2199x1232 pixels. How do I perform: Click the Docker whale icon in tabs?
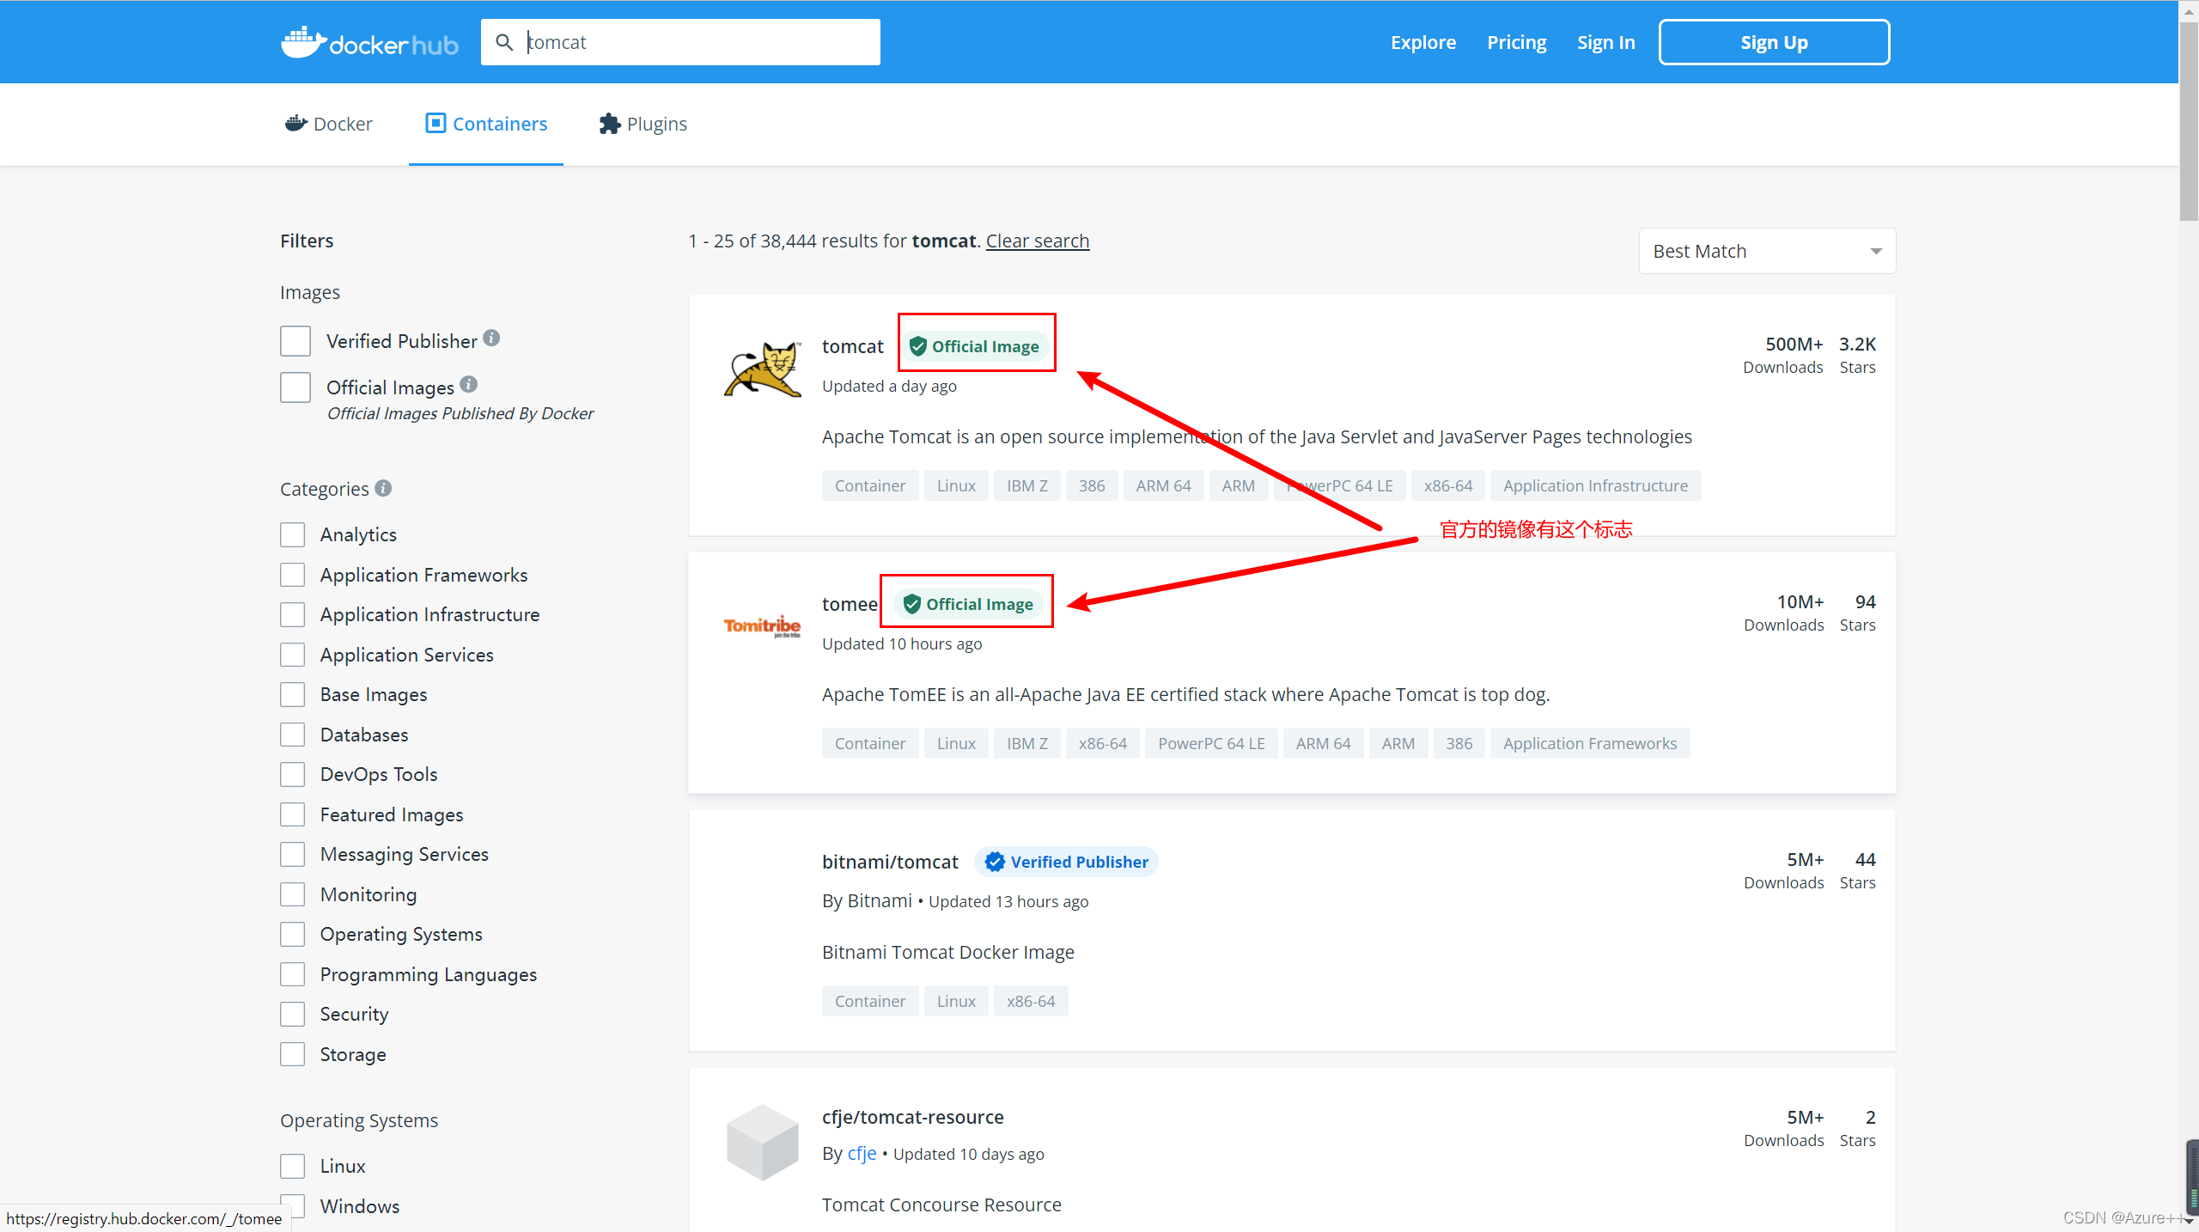(295, 124)
